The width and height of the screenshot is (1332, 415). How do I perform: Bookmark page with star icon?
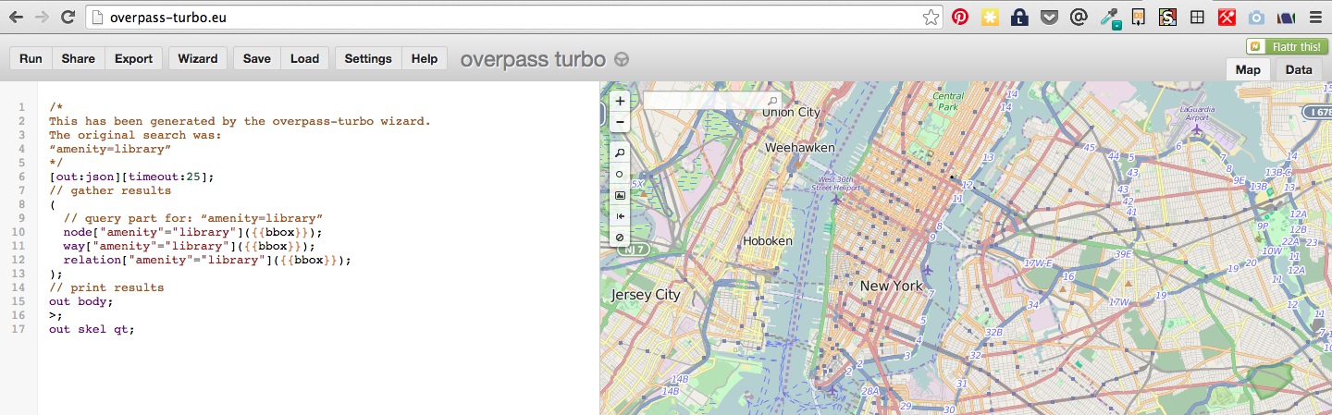tap(931, 17)
